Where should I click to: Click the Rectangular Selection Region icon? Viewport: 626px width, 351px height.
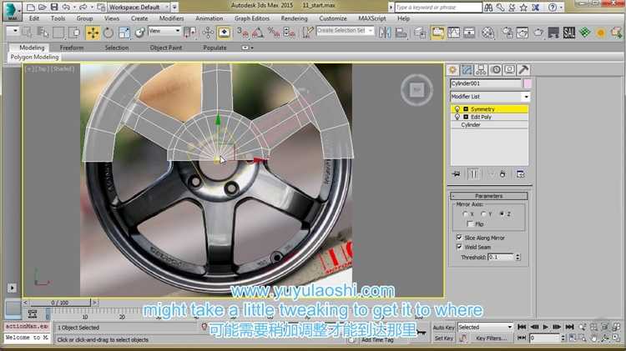coord(58,33)
